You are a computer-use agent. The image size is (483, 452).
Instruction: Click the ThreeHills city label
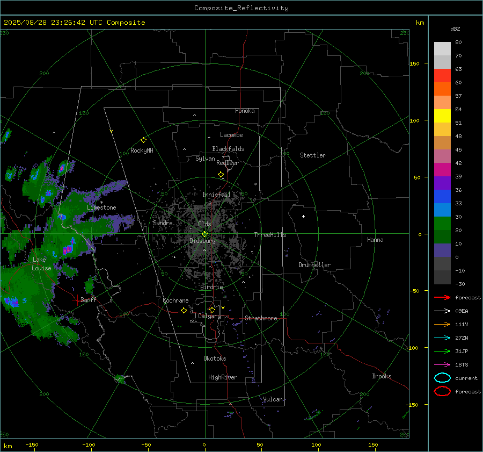(x=270, y=235)
